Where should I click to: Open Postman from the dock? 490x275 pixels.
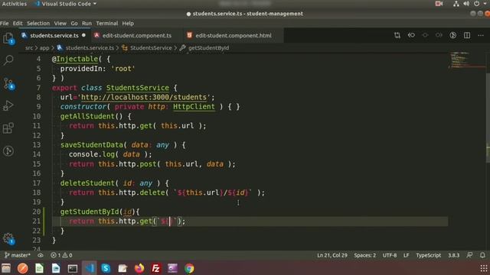22,268
